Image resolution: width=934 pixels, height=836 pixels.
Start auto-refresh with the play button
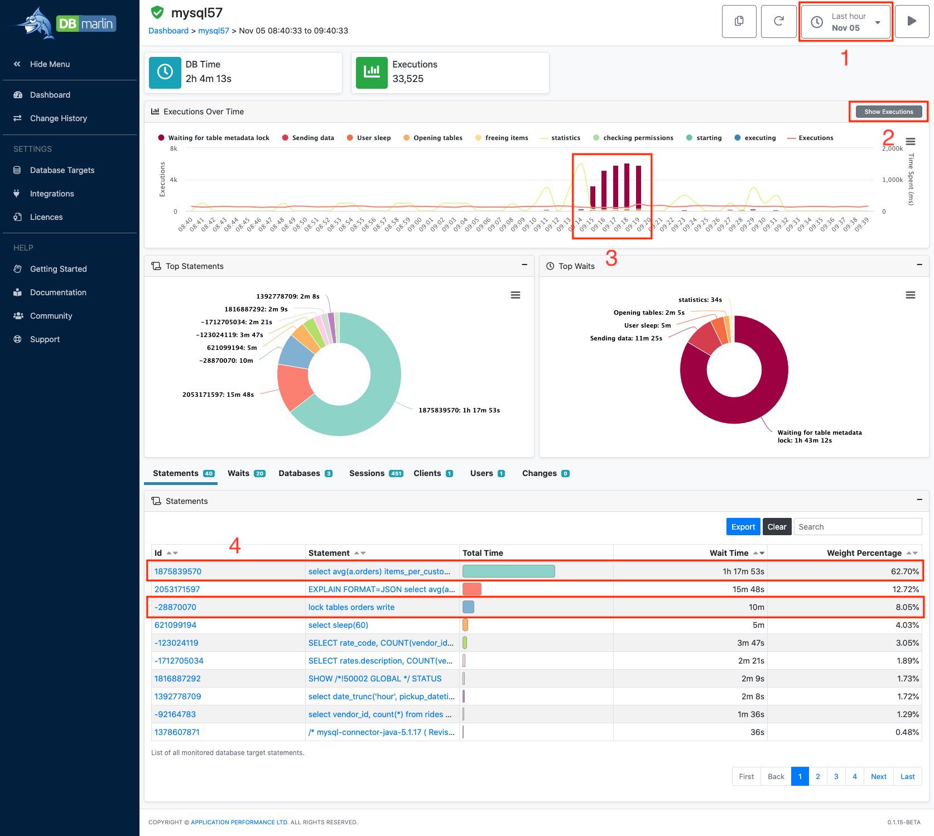(x=912, y=21)
